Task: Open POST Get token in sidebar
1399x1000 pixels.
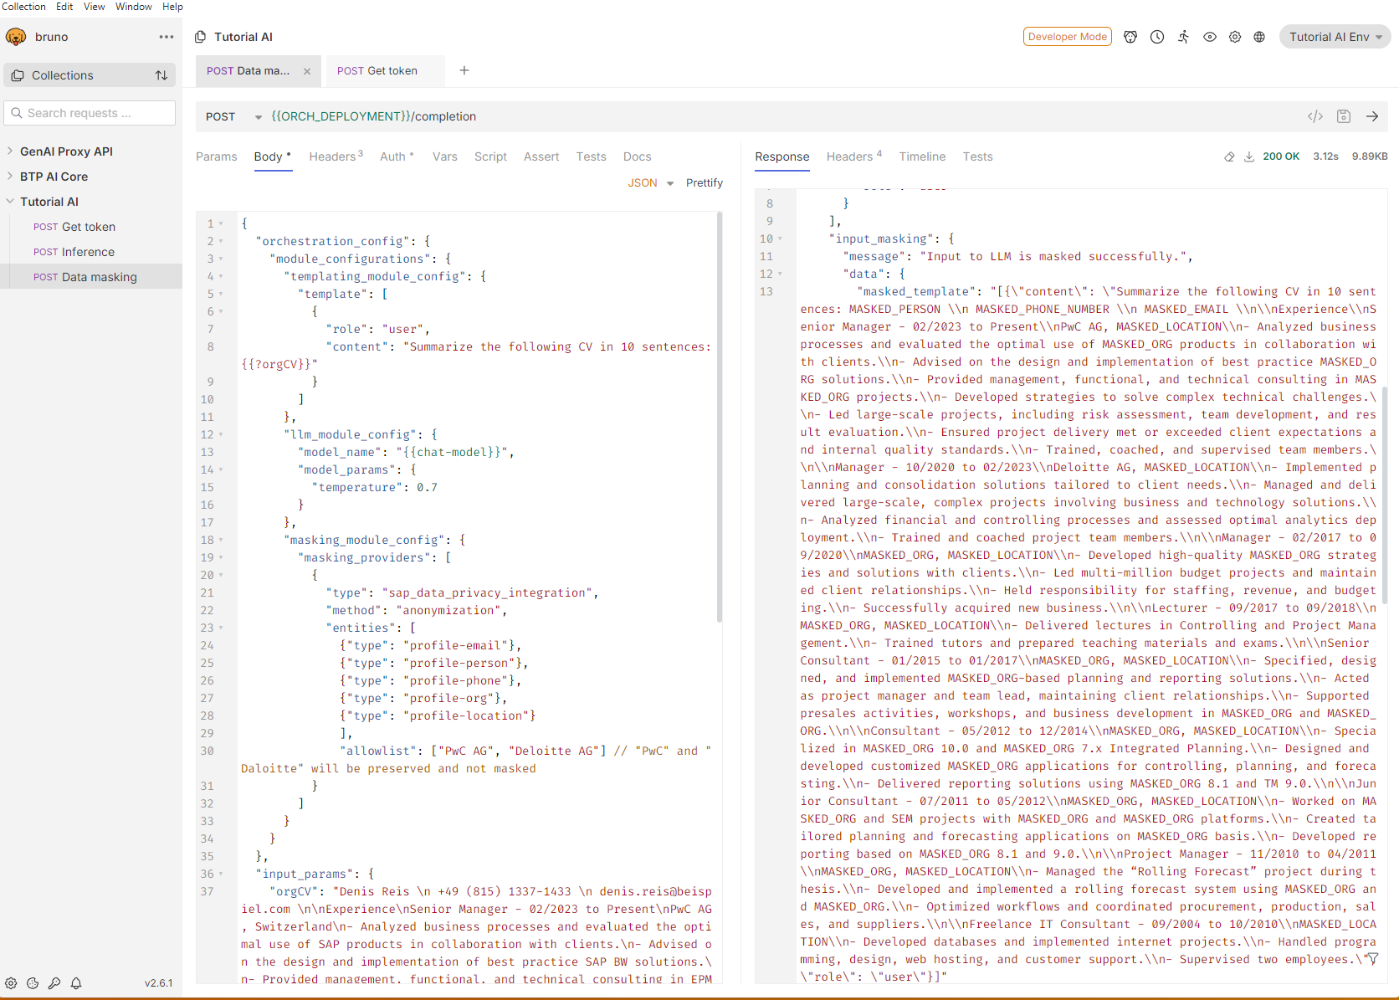Action: pos(91,227)
